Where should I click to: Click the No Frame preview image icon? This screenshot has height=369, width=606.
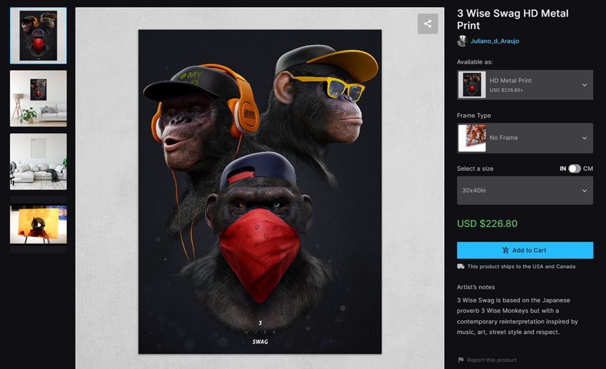(x=472, y=138)
